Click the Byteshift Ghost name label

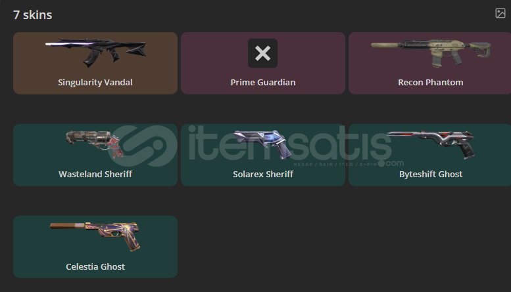click(431, 175)
